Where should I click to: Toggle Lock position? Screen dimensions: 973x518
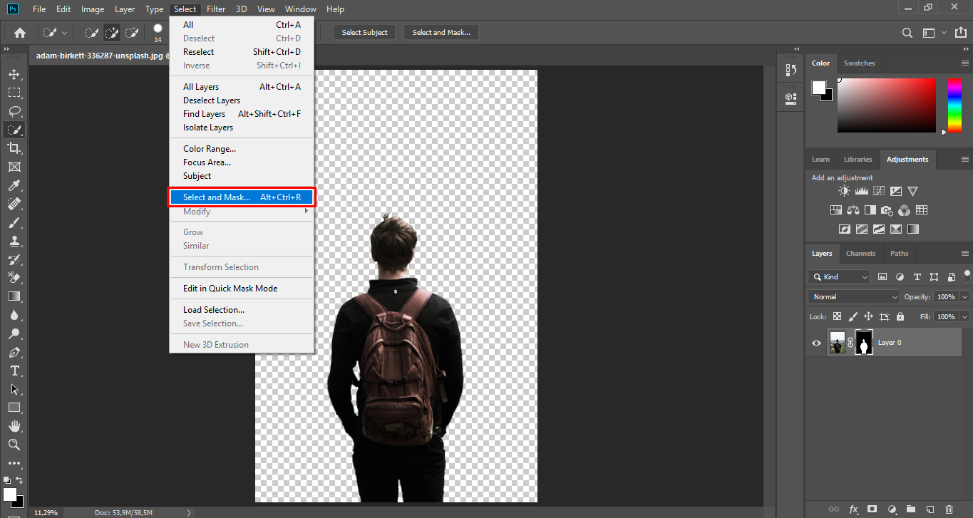[868, 316]
